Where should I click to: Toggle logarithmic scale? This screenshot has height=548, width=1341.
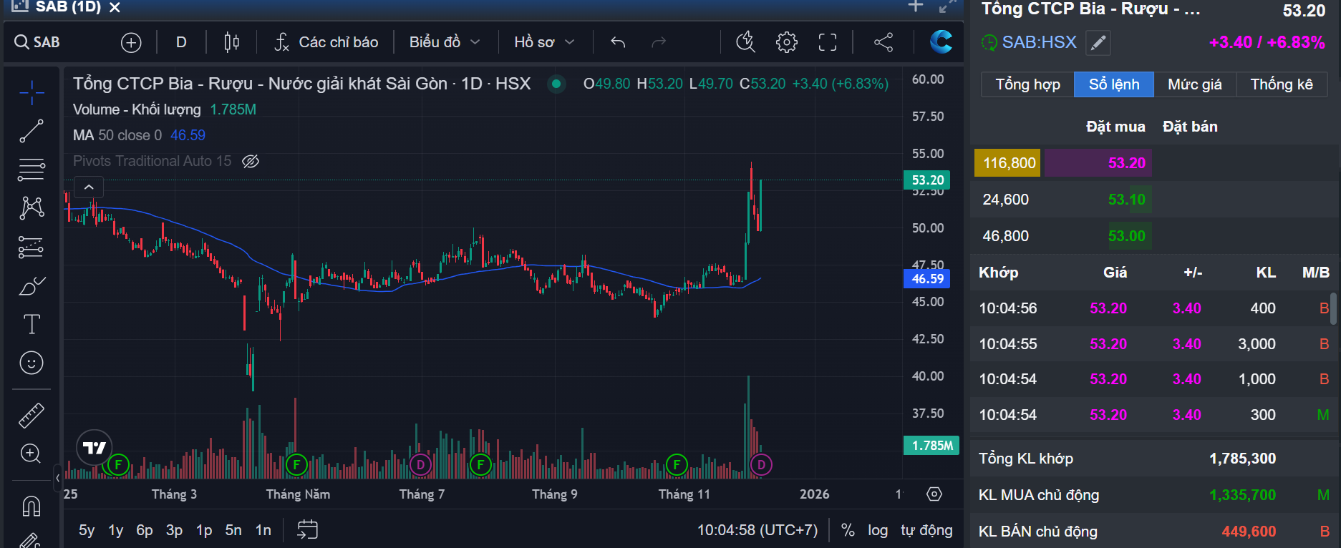tap(878, 530)
